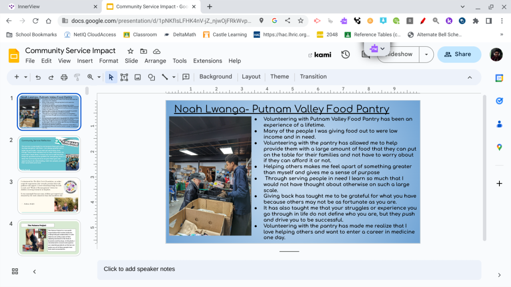Add a comment from the toolbar
The image size is (511, 287).
coord(186,77)
